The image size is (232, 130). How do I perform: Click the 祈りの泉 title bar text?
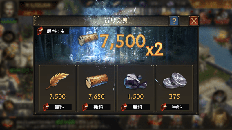[116, 21]
